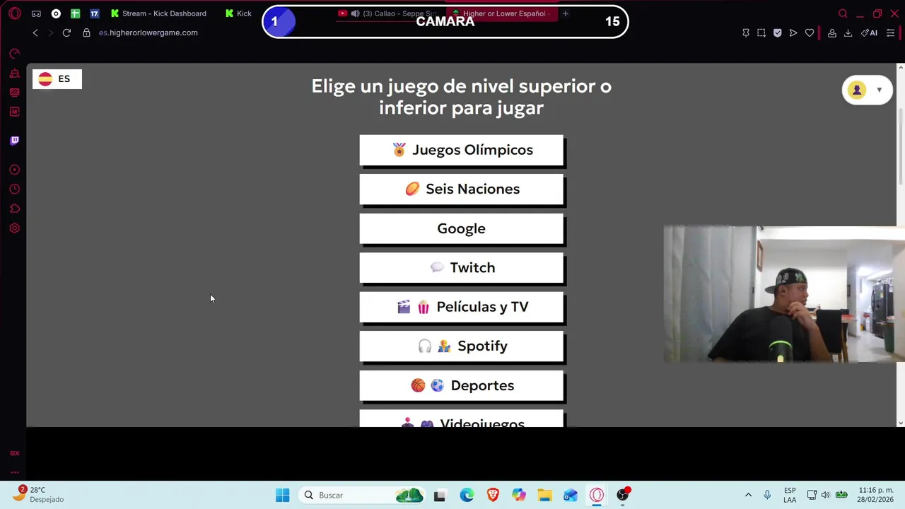Choose the Películas y TV game

click(461, 307)
